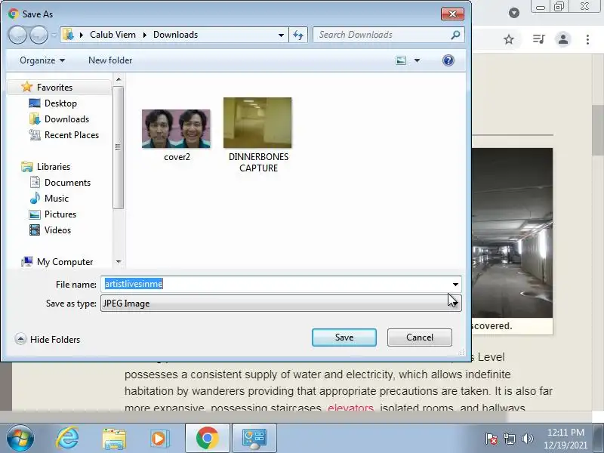Screen dimensions: 604x453
Task: Click the Back navigation arrow in Save As
Action: (17, 35)
